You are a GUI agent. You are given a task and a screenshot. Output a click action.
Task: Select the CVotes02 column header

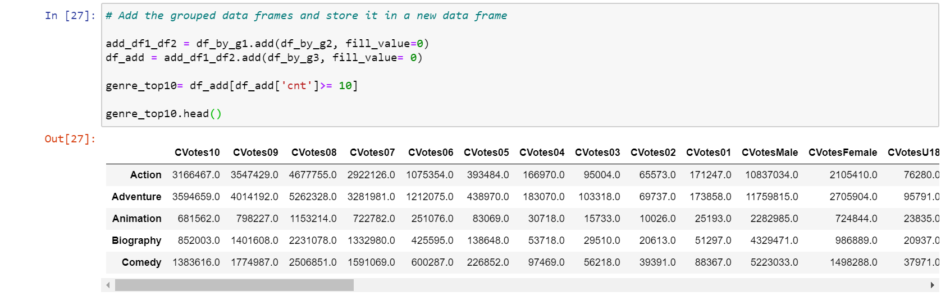pyautogui.click(x=653, y=152)
